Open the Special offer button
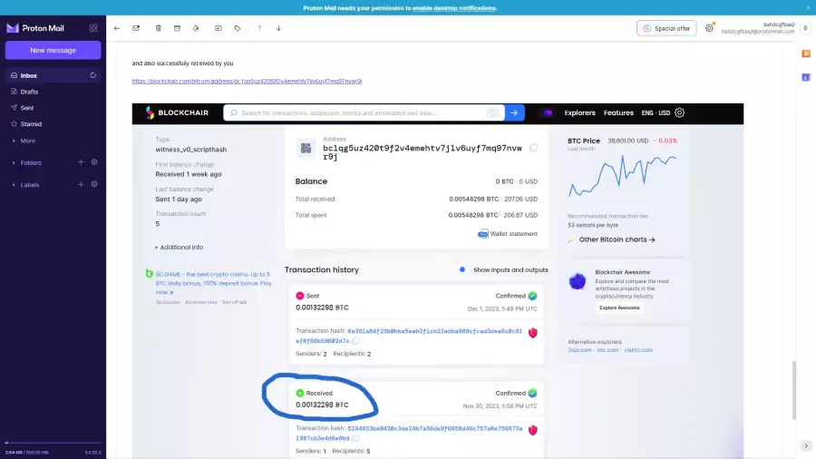The height and width of the screenshot is (459, 816). coord(666,28)
